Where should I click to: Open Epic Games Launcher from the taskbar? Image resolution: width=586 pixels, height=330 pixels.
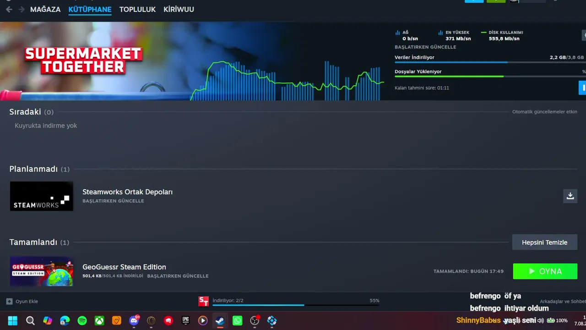click(x=185, y=321)
